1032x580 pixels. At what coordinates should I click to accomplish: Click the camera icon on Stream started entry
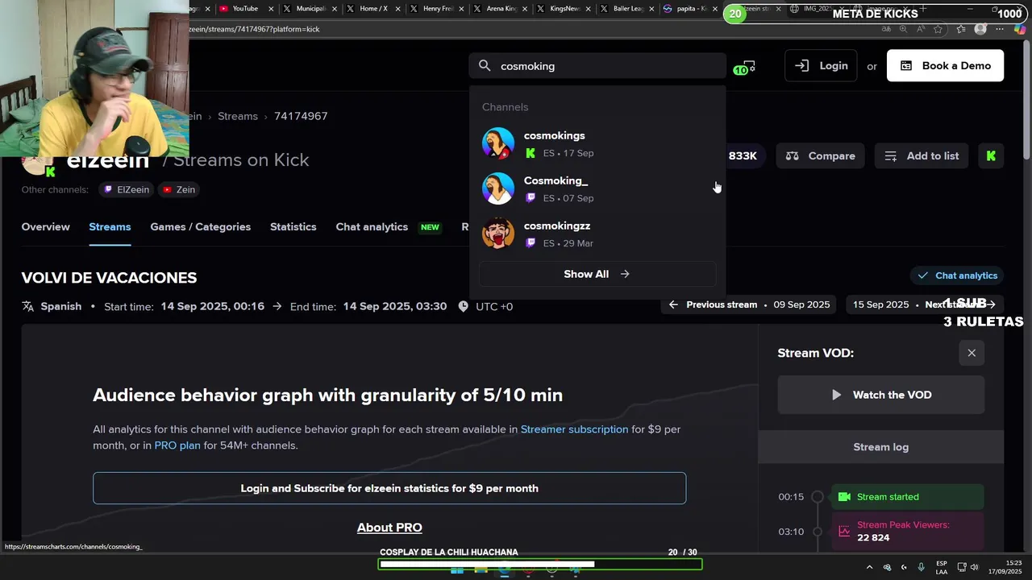[844, 497]
